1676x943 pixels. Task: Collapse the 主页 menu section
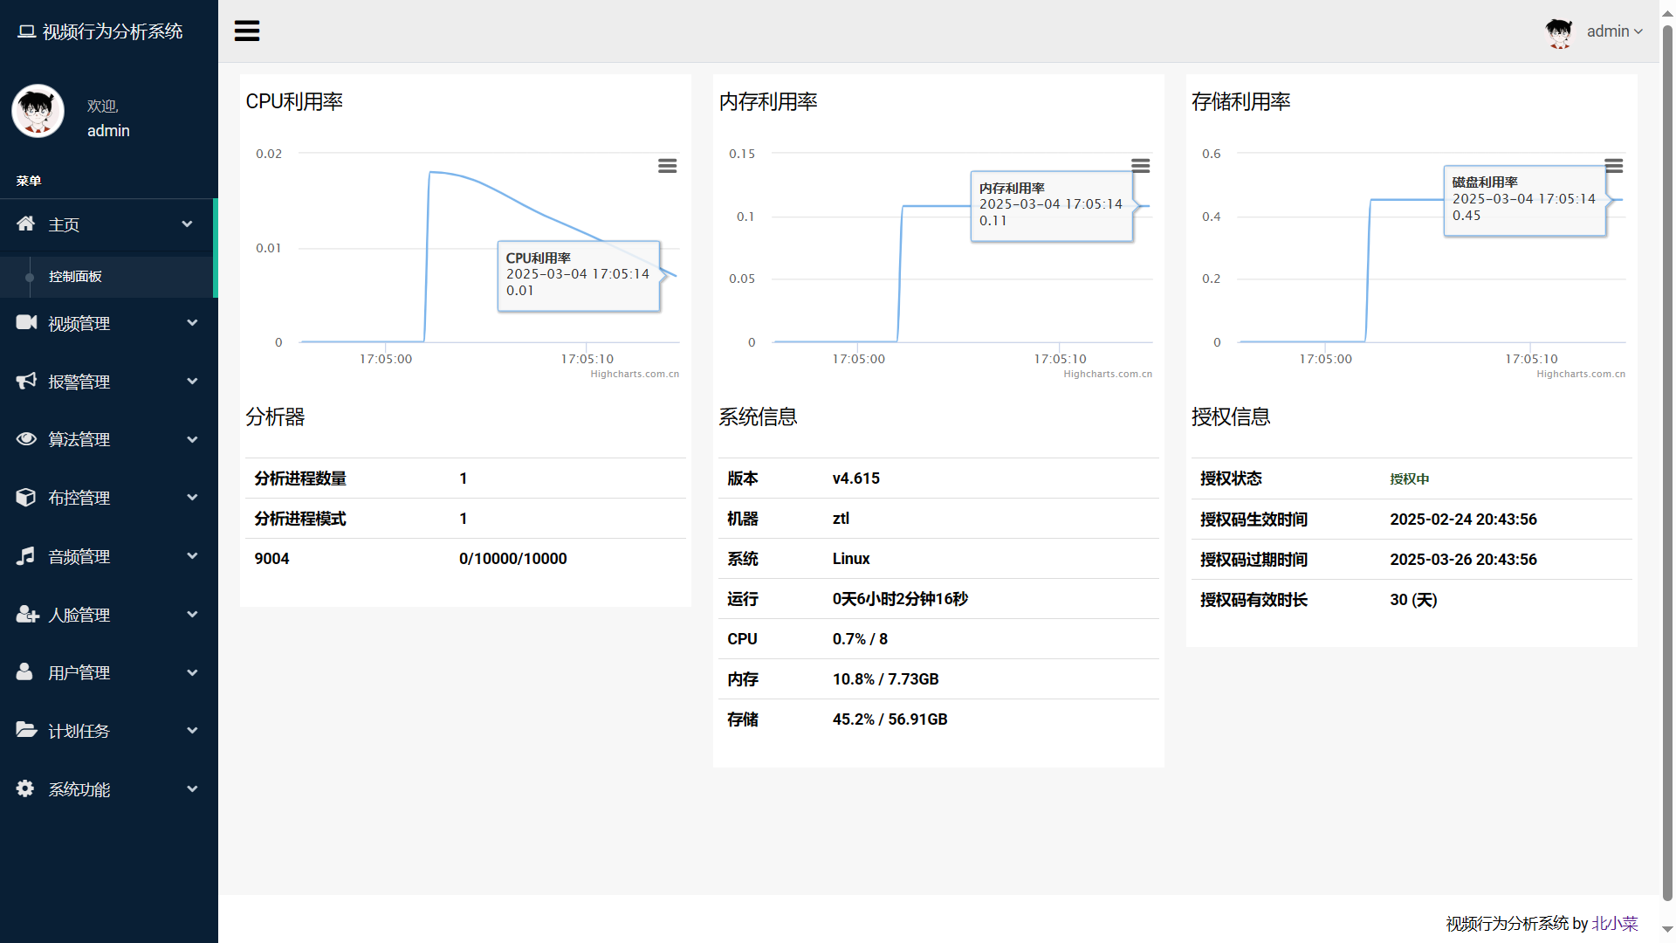point(187,224)
